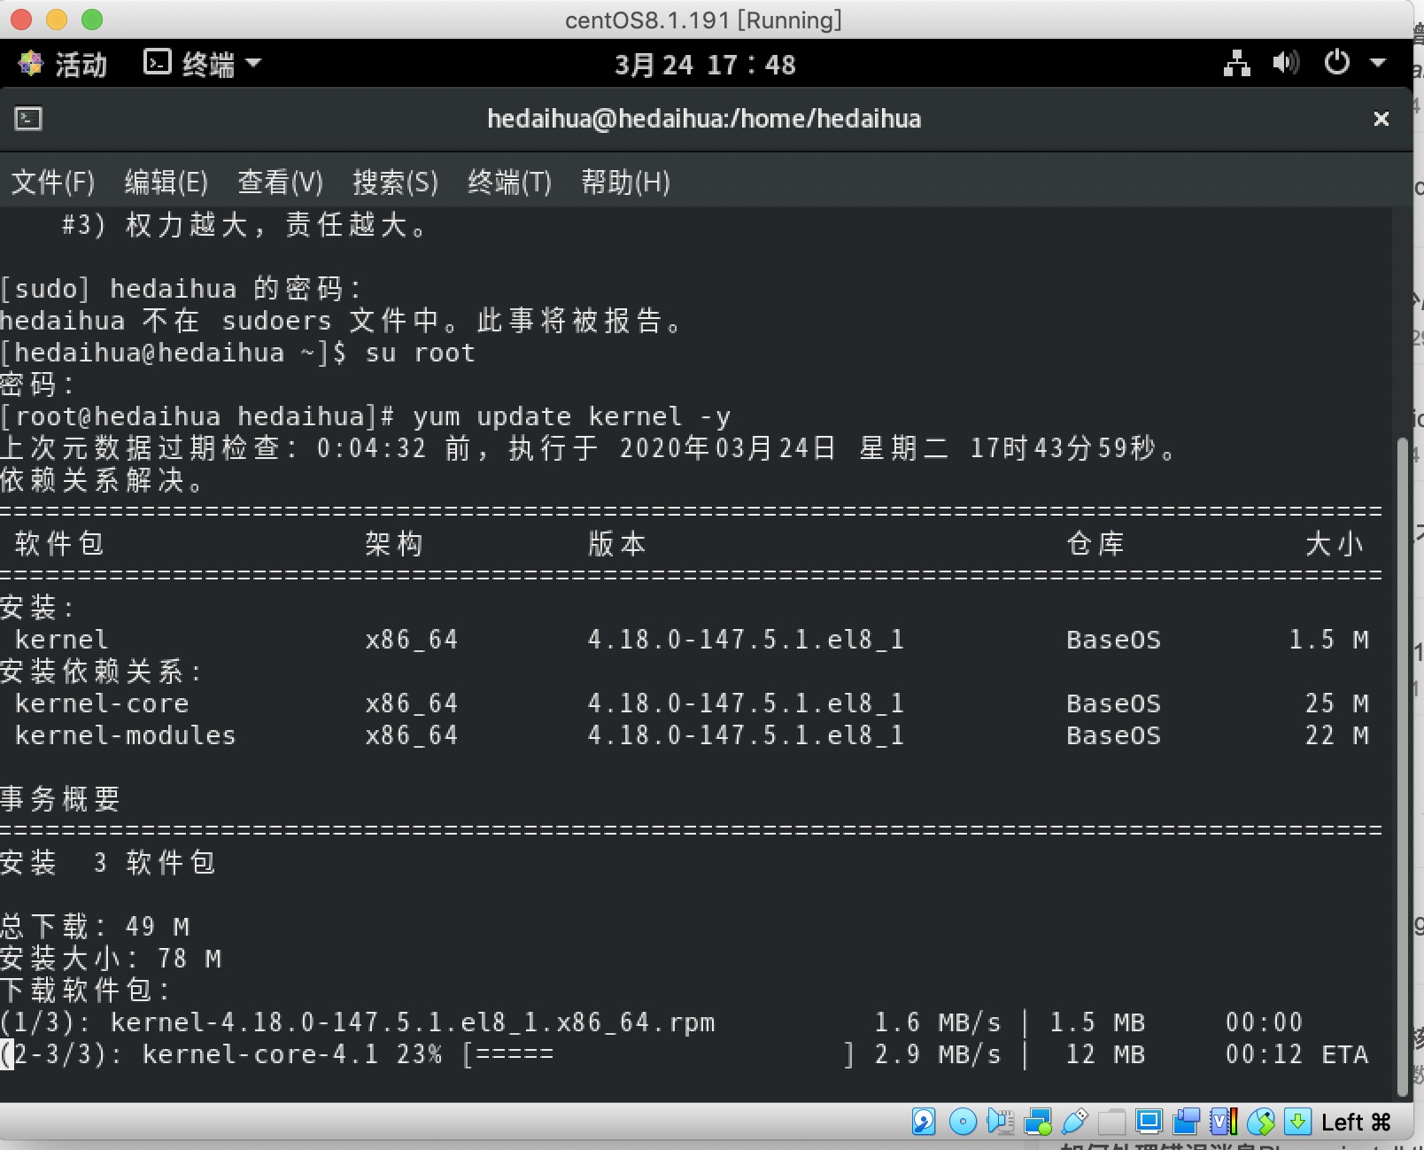Click the 'kernel-core' package row name
The image size is (1424, 1150).
(x=102, y=703)
